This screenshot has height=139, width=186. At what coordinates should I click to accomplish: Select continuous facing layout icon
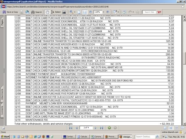(176, 128)
